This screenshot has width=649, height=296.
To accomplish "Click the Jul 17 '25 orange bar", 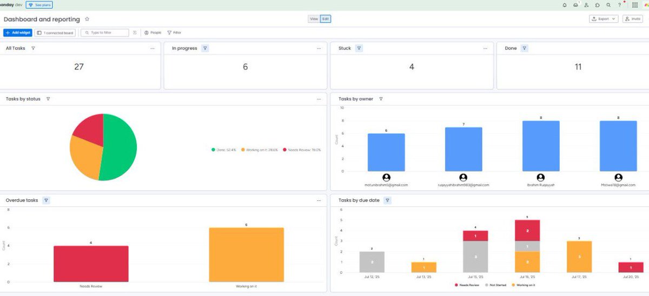I will coord(579,257).
